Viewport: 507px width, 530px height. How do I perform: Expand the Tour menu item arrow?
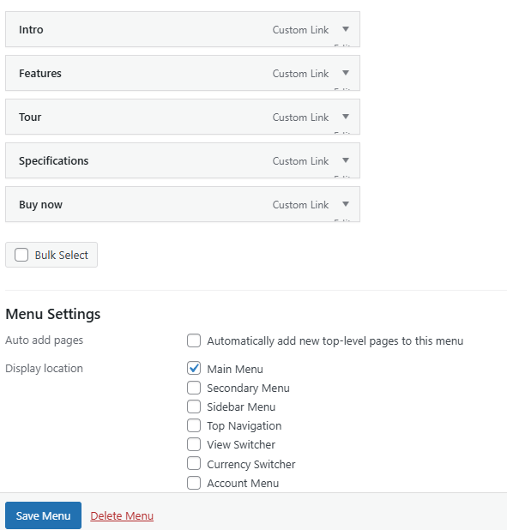pos(346,117)
